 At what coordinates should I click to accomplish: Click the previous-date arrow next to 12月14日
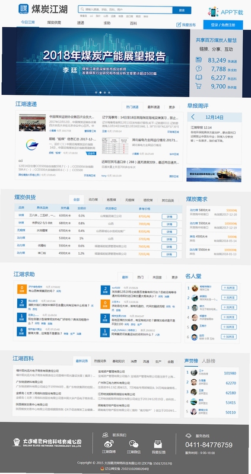[x=193, y=117]
